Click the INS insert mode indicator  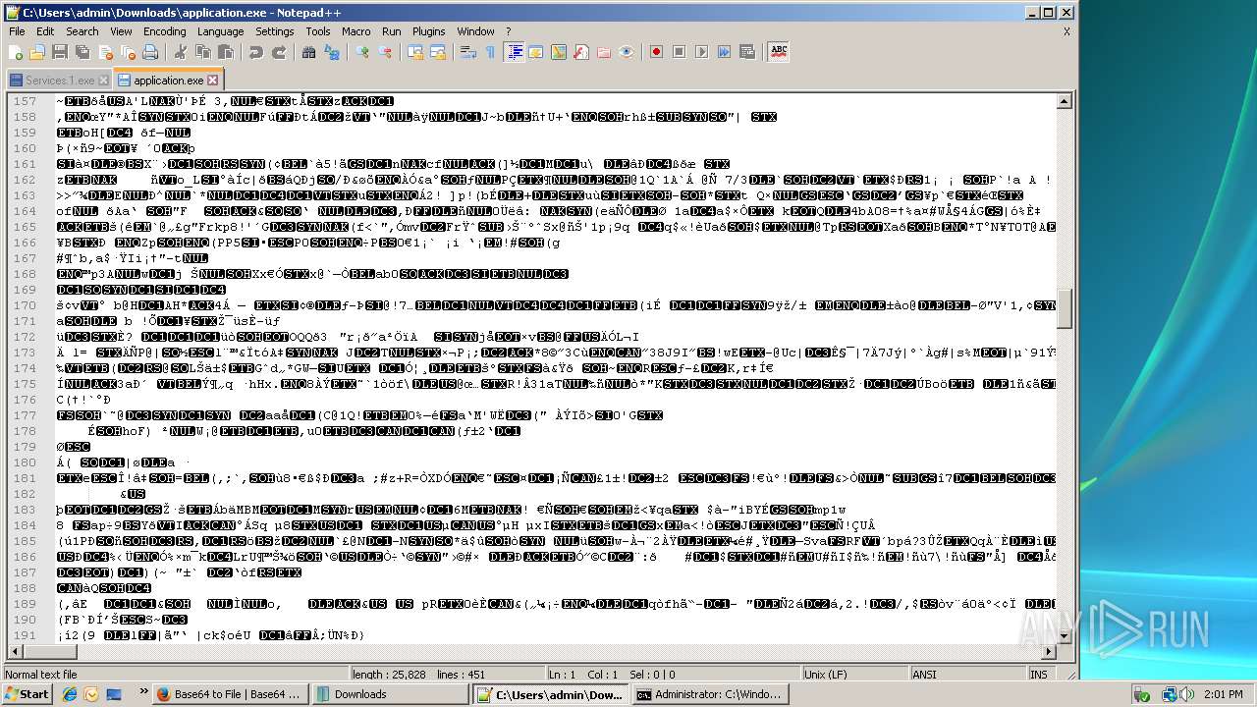1039,675
